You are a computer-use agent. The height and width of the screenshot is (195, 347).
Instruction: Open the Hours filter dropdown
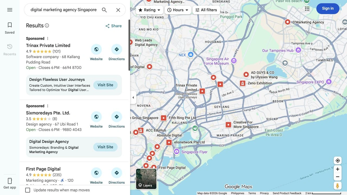(x=178, y=10)
